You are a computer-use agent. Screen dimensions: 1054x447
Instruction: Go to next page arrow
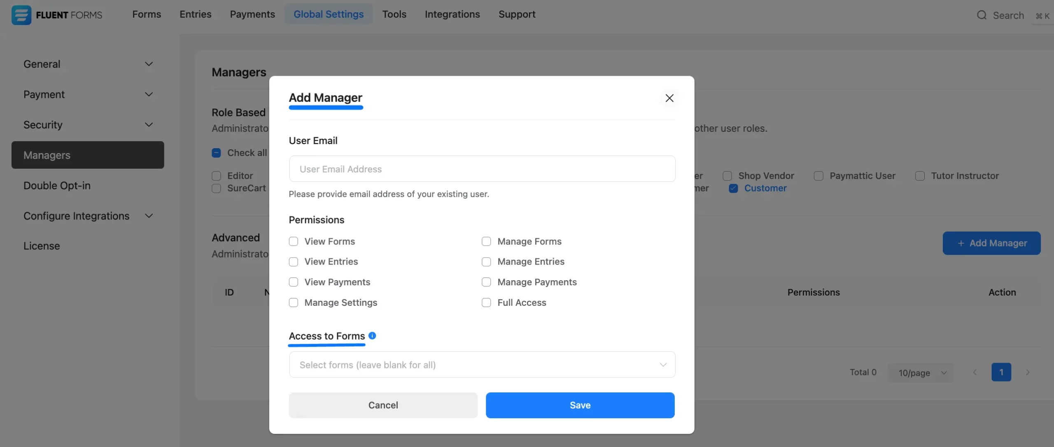[x=1028, y=372]
